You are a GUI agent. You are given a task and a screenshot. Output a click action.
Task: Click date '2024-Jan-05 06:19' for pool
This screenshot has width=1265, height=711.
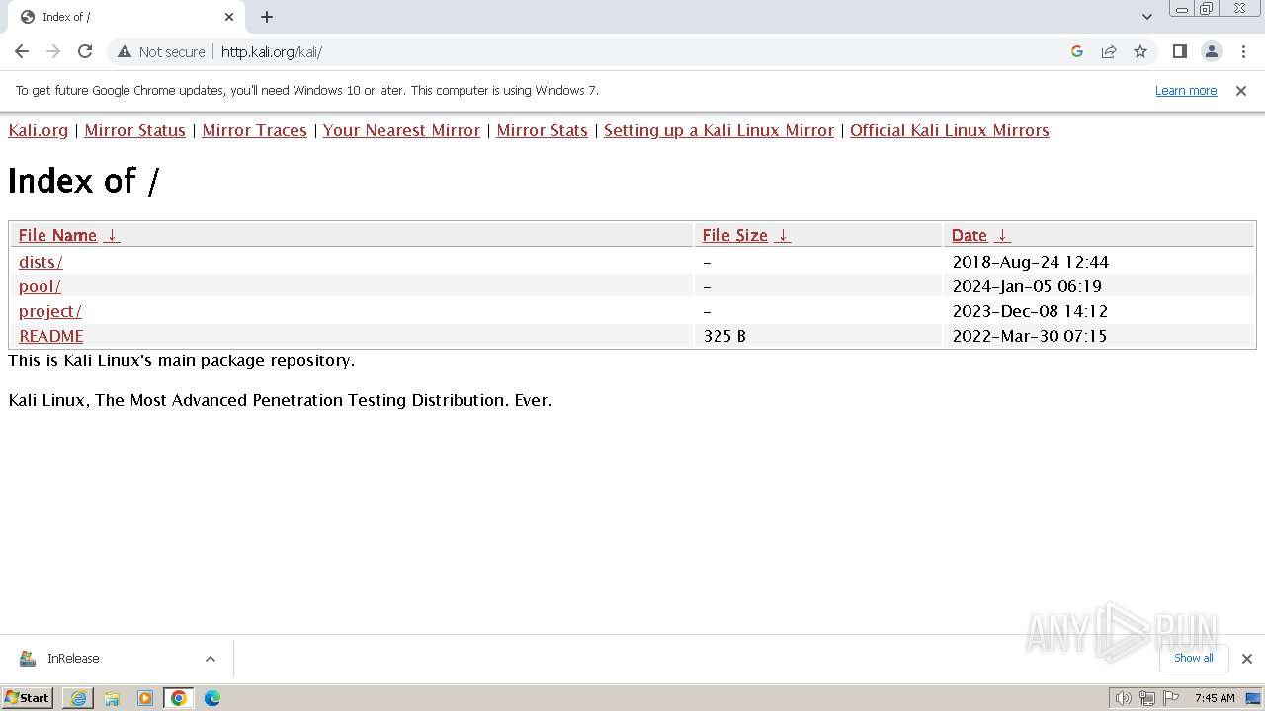point(1027,286)
